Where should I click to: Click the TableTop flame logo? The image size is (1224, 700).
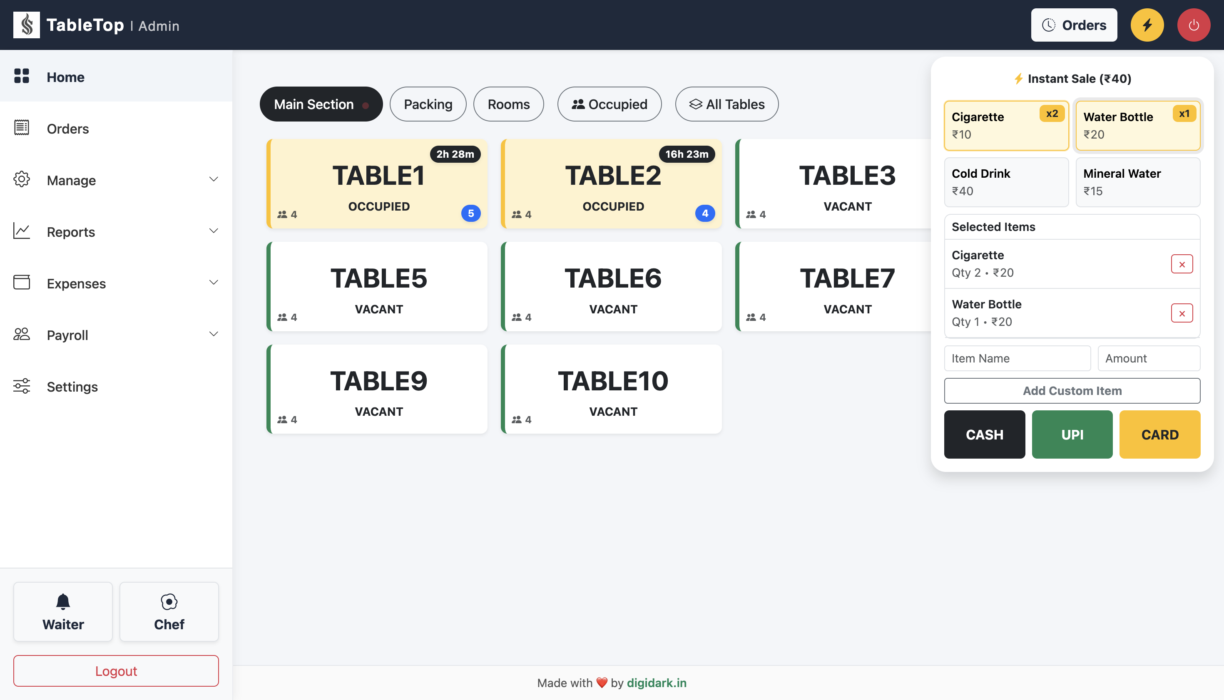coord(27,25)
